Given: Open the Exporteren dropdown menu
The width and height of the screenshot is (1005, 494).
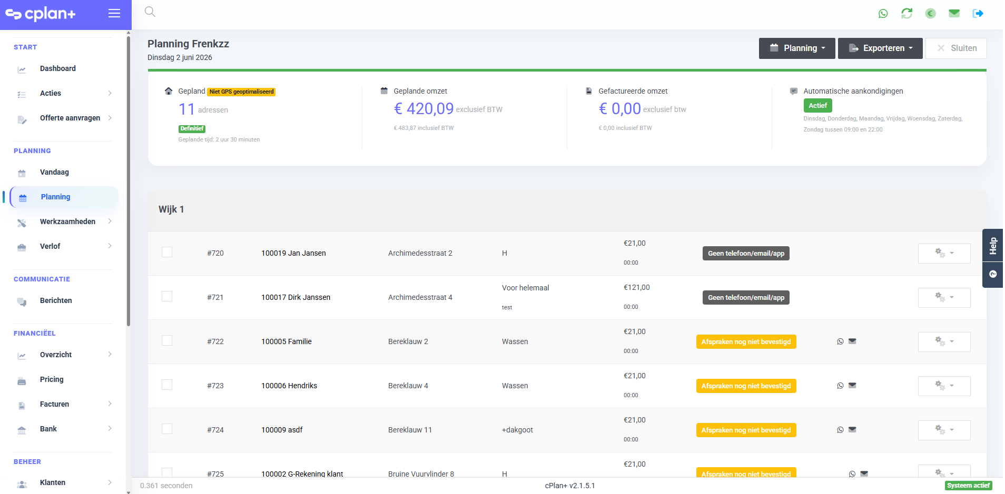Looking at the screenshot, I should point(880,48).
